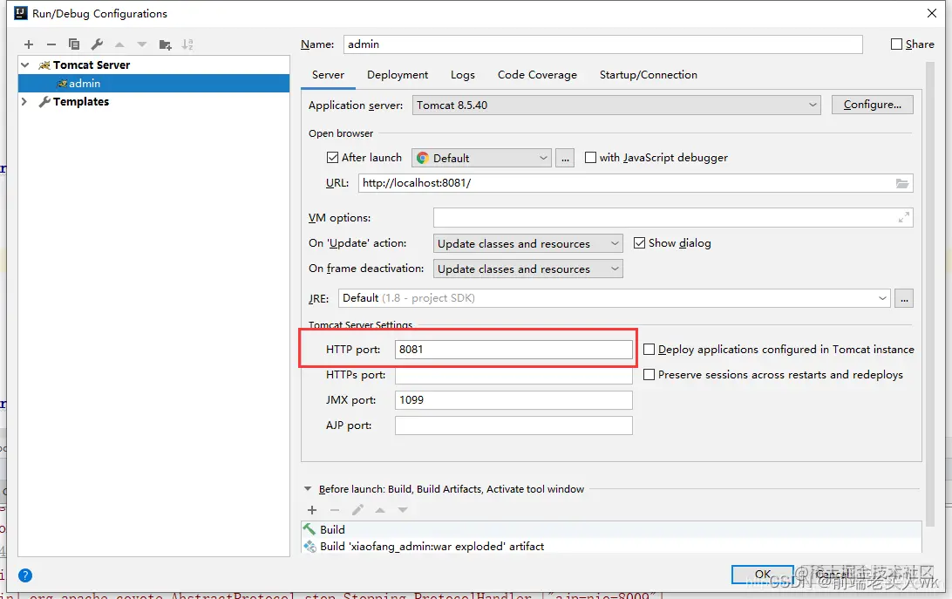
Task: Select the Tomcat Server group
Action: pyautogui.click(x=91, y=65)
